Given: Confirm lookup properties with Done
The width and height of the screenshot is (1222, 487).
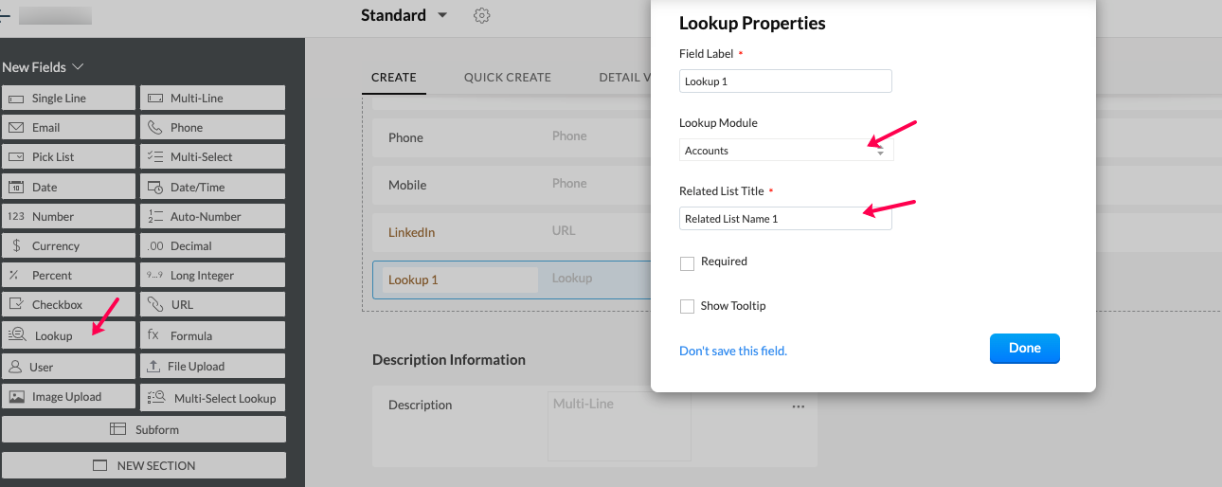Looking at the screenshot, I should pyautogui.click(x=1024, y=348).
